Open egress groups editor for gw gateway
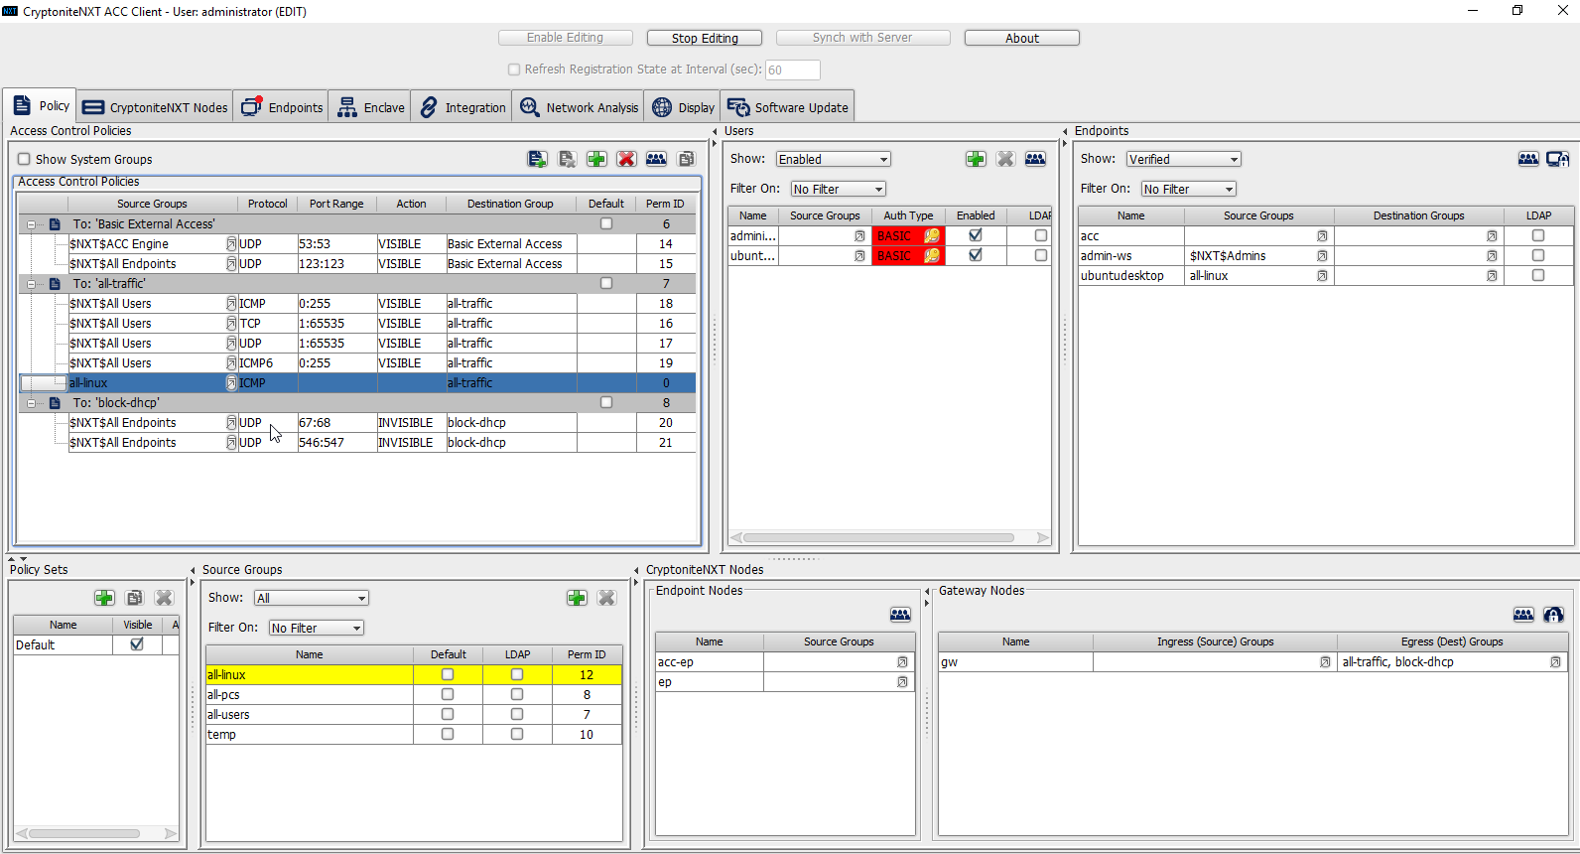 click(x=1555, y=662)
